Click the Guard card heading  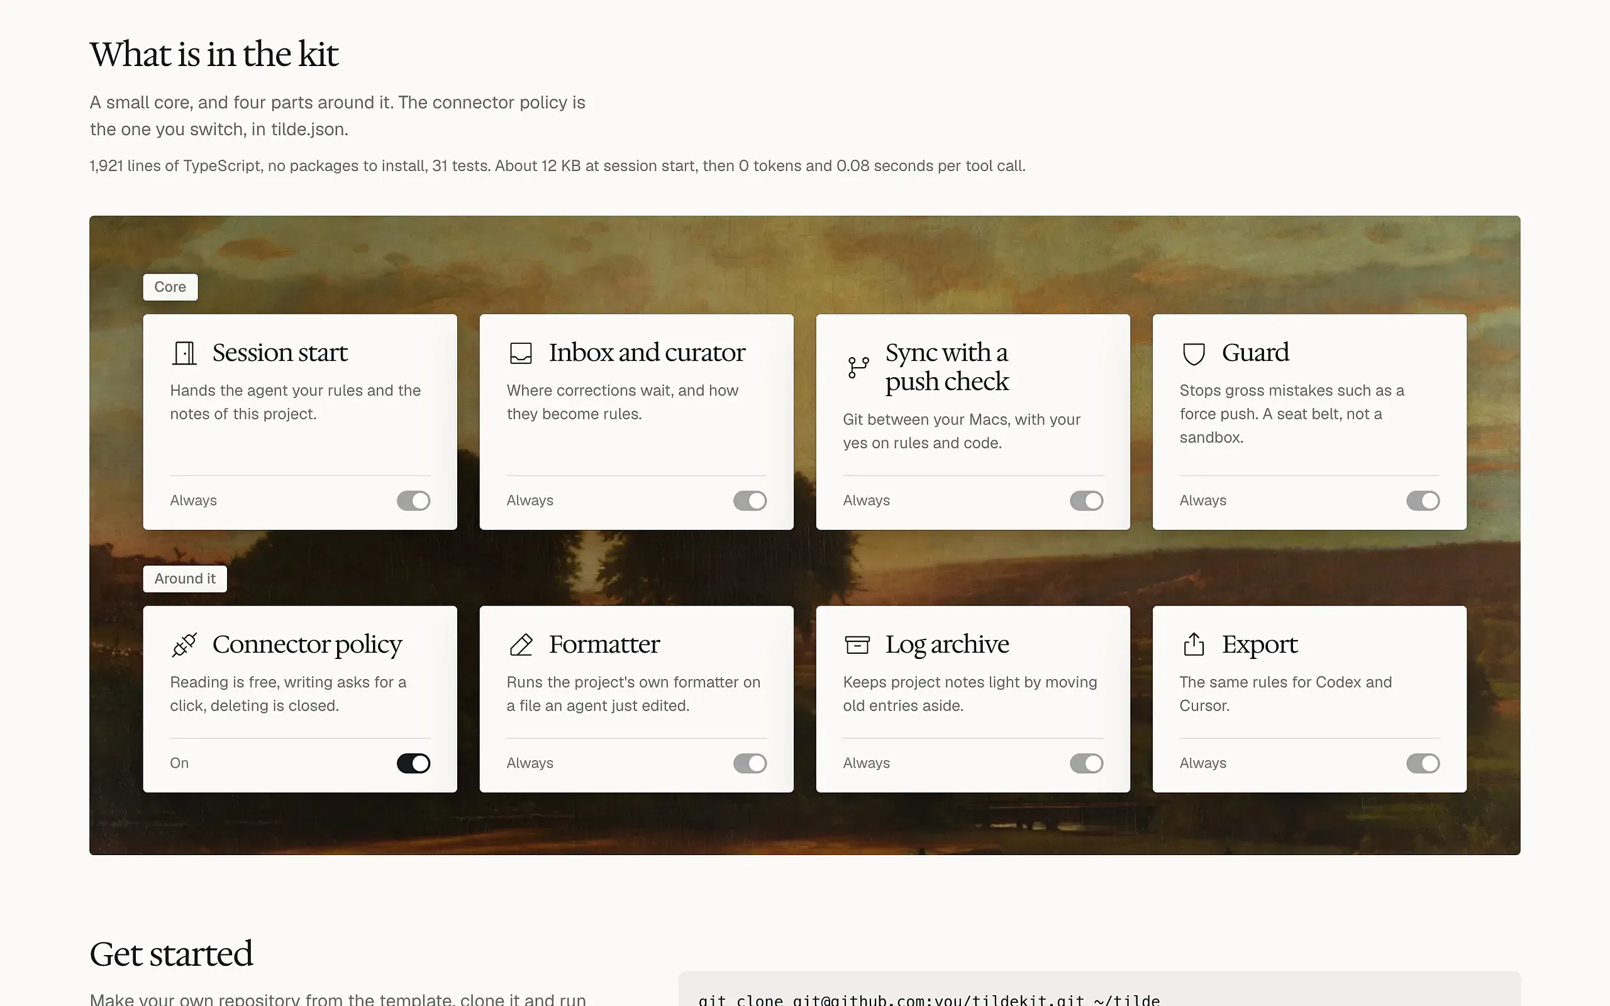click(x=1255, y=353)
